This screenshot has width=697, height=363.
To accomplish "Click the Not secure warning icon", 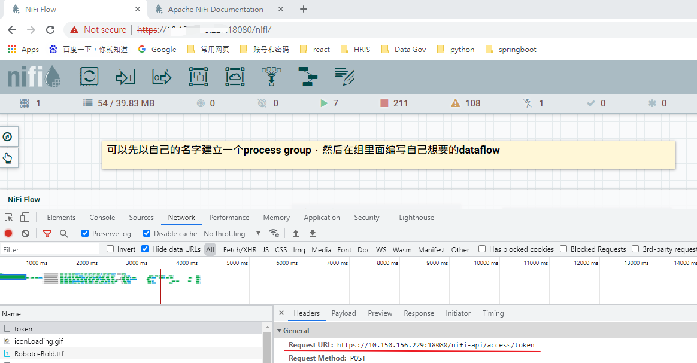I will tap(74, 30).
